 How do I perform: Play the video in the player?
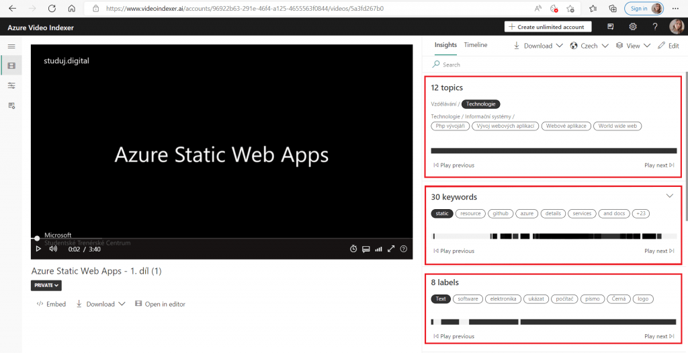38,249
